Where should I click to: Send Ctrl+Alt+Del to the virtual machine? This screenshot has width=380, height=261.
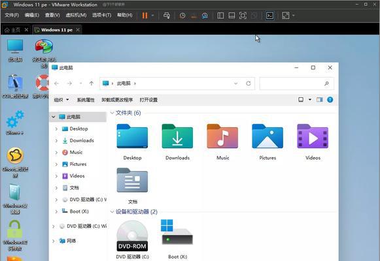click(x=167, y=16)
